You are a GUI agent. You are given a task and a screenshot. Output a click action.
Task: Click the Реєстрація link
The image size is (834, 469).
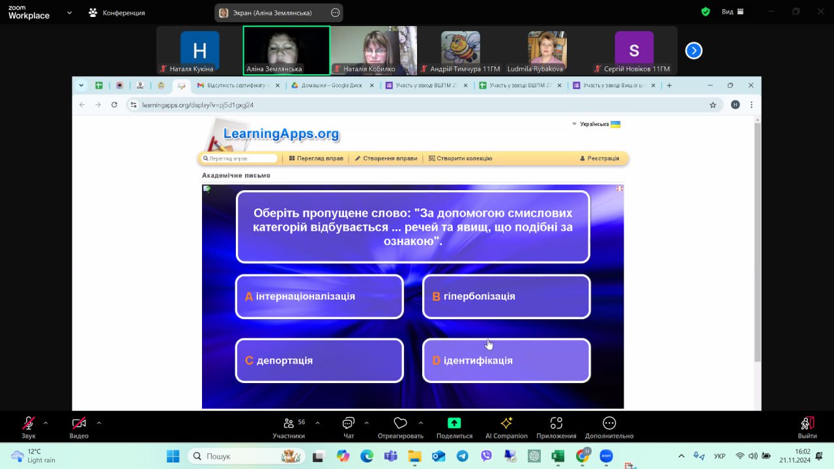tap(599, 158)
